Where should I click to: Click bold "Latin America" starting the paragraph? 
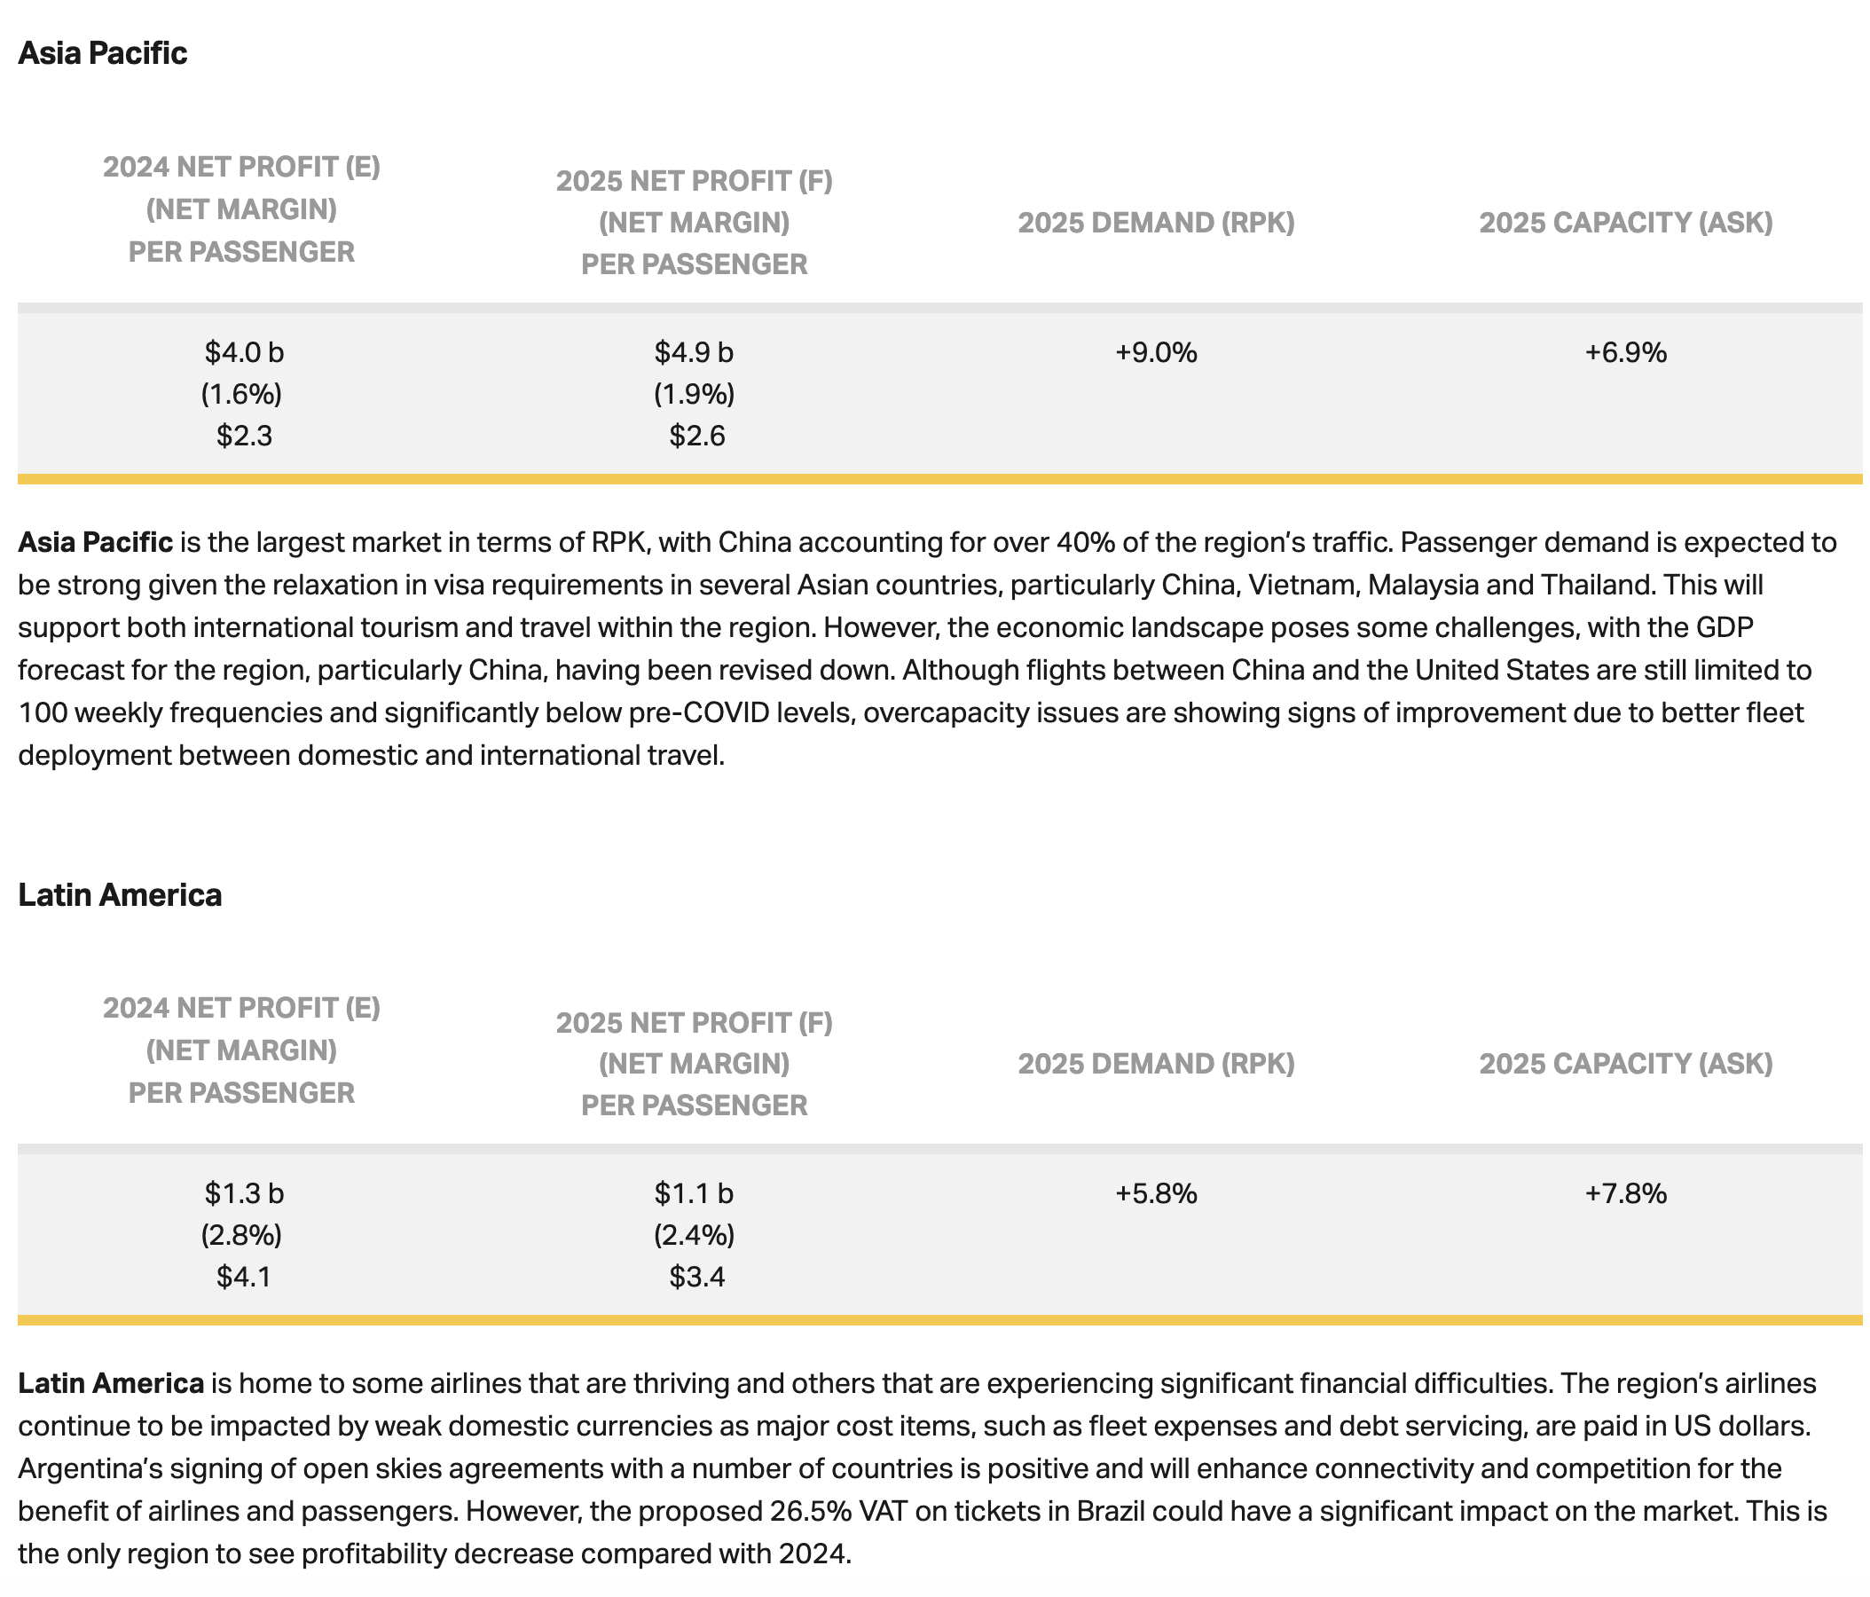coord(110,1383)
